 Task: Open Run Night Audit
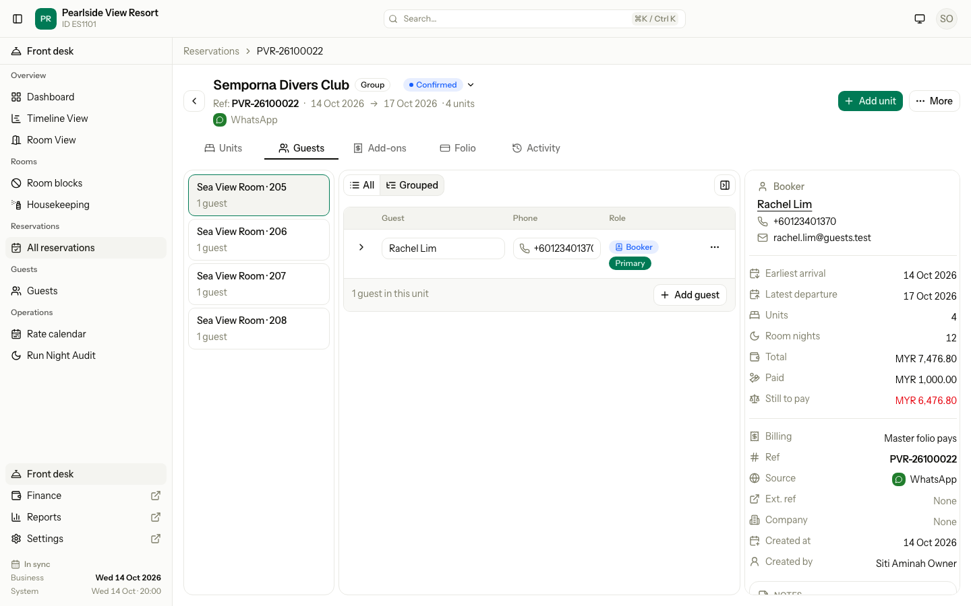coord(86,356)
